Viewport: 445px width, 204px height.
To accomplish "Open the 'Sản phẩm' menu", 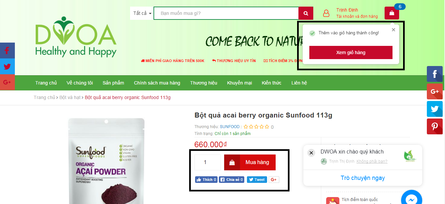I will pos(113,83).
